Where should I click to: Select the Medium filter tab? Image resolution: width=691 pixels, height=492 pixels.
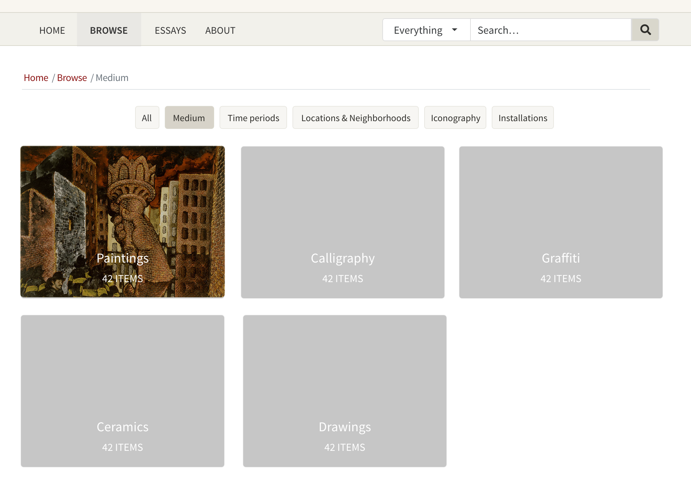[x=189, y=117]
